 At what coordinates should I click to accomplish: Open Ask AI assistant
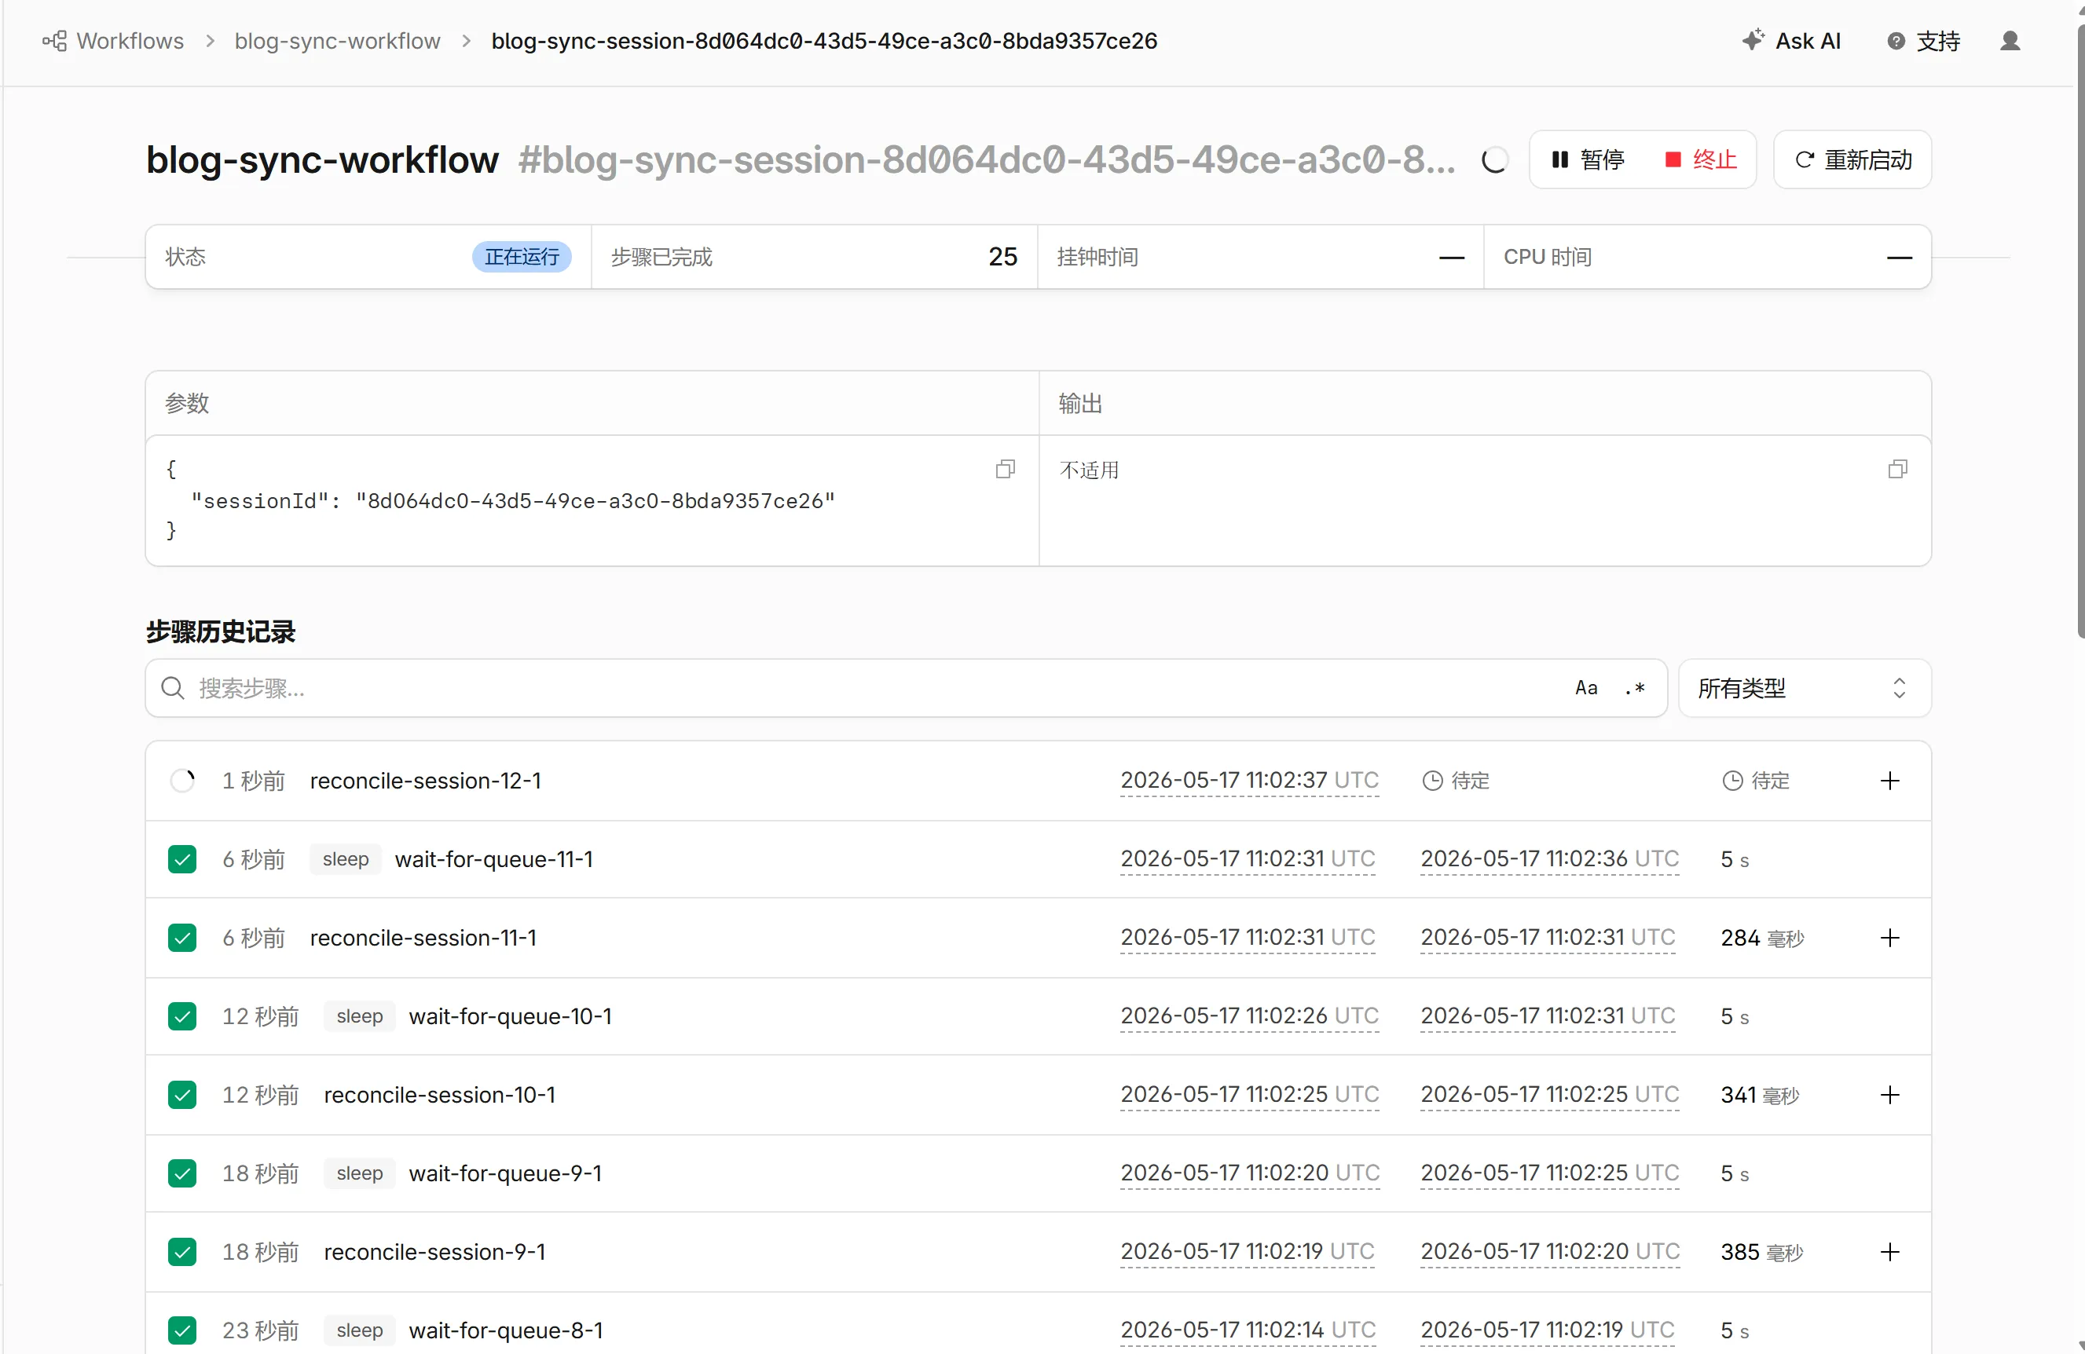(x=1791, y=41)
